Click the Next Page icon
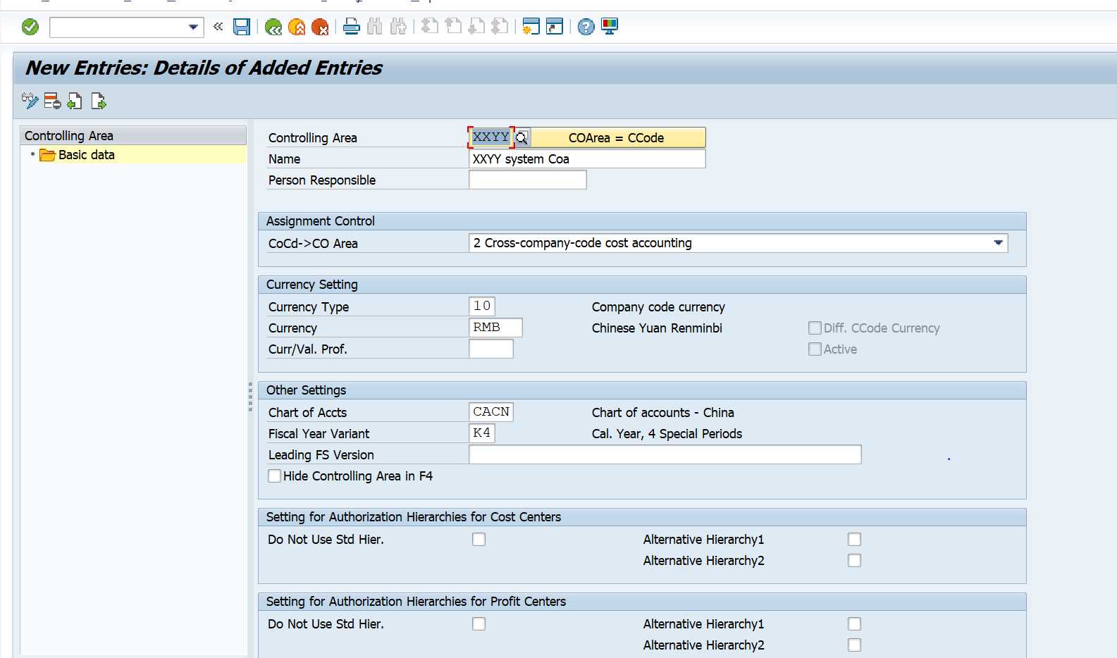The image size is (1117, 658). click(x=476, y=27)
